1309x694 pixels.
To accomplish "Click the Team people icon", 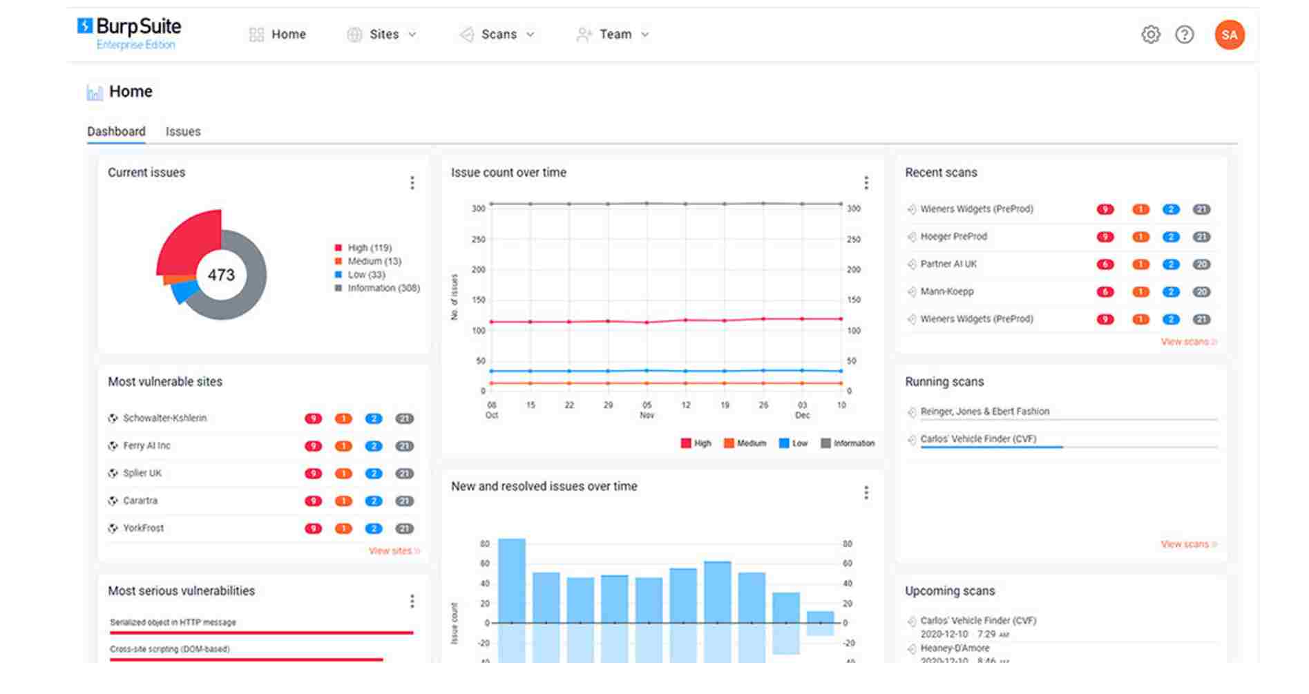I will click(x=584, y=35).
